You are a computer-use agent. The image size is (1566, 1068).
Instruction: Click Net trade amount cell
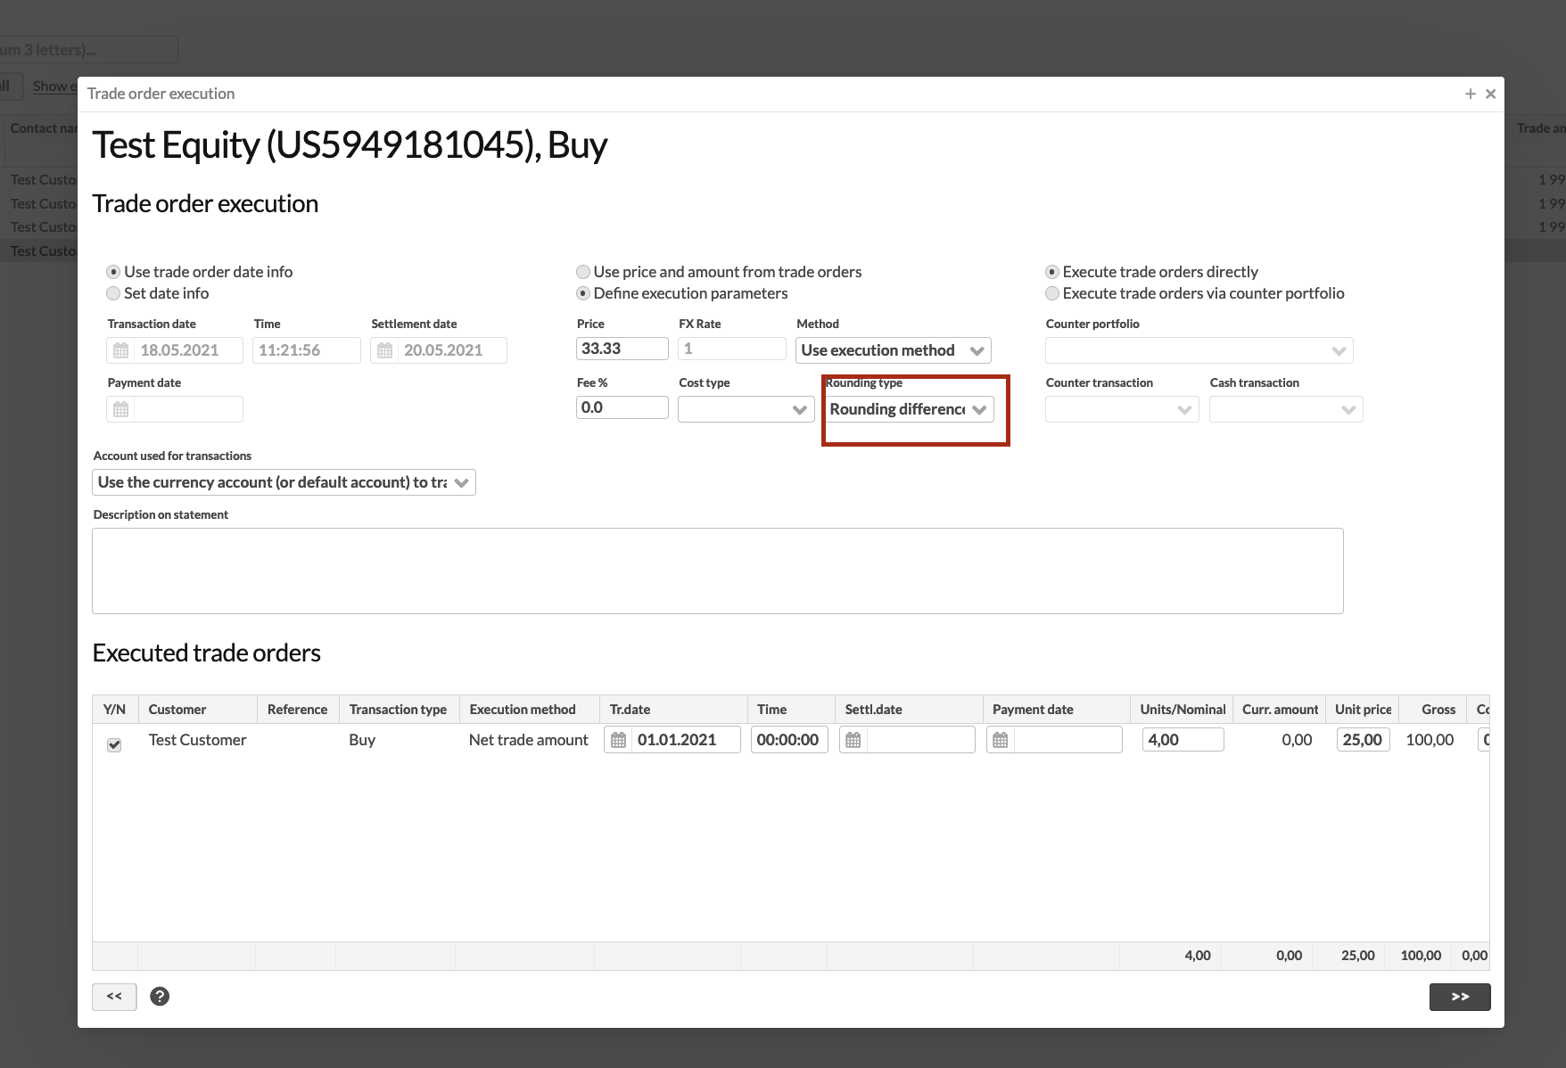coord(529,740)
